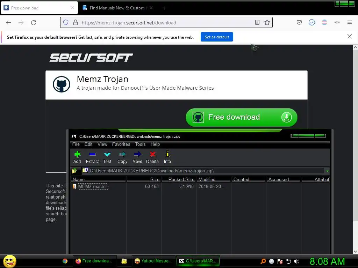Click the striped round toolbar extension icon
The height and width of the screenshot is (268, 358).
point(324,22)
